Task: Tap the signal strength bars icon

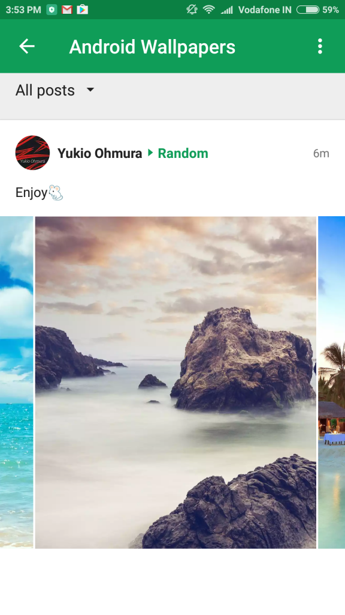Action: (227, 10)
